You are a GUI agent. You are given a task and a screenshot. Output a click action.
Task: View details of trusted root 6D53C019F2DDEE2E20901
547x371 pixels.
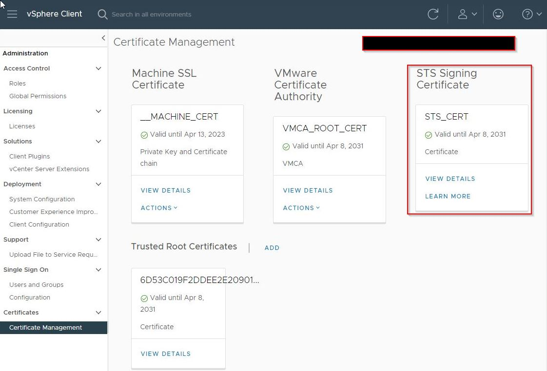pos(166,353)
